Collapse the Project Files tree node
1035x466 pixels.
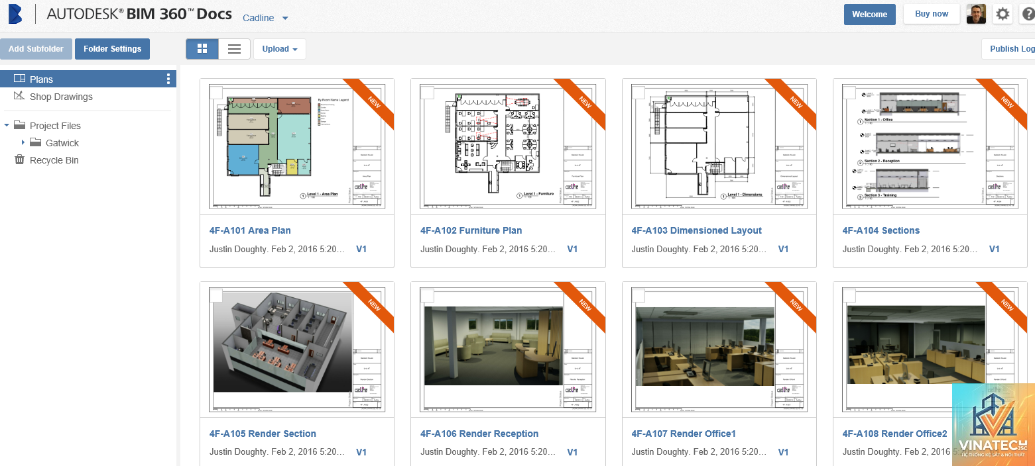7,125
